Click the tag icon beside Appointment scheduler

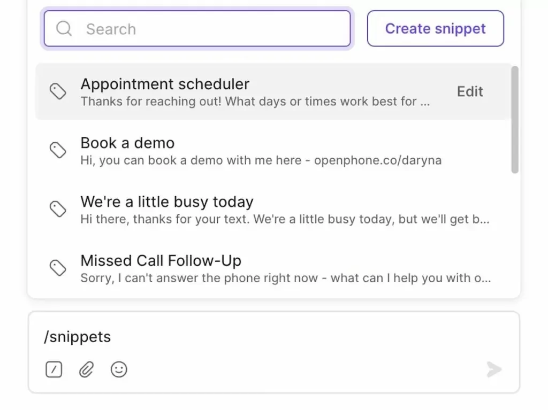tap(58, 91)
